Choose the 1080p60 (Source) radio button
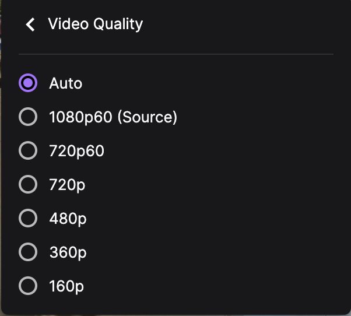This screenshot has width=351, height=316. pos(28,117)
